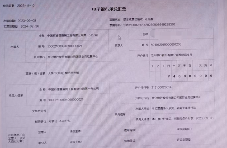Click the ¥ symbol in the amount grid
This screenshot has height=148, width=227.
(169, 76)
